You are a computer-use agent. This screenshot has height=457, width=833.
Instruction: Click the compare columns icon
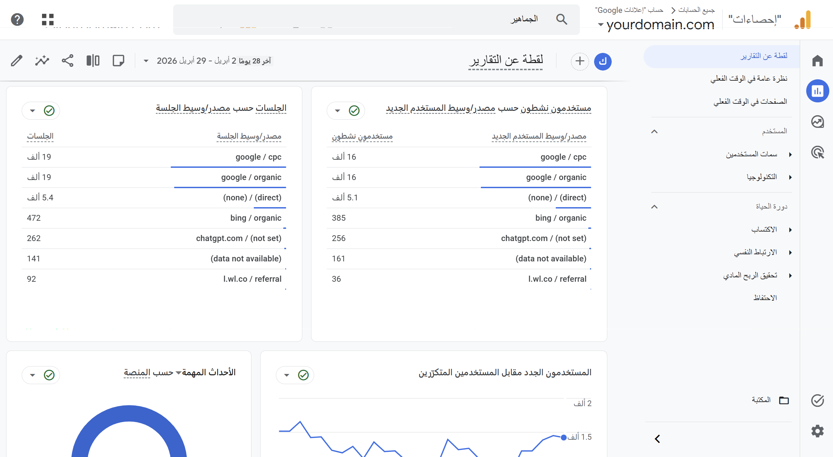(x=93, y=61)
